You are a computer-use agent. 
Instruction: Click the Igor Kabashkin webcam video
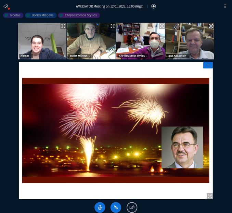point(190,41)
